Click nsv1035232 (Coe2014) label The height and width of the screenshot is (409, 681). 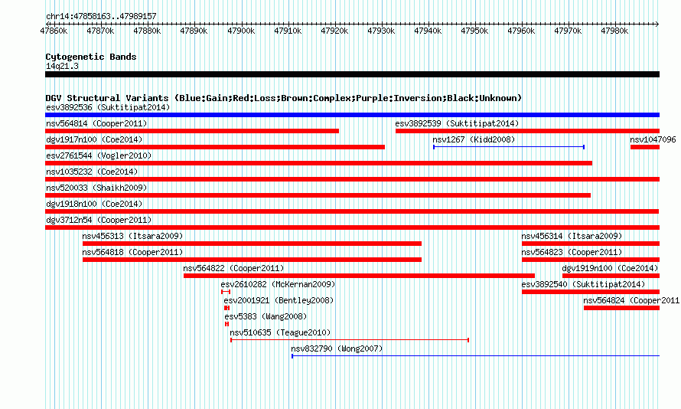pyautogui.click(x=92, y=172)
